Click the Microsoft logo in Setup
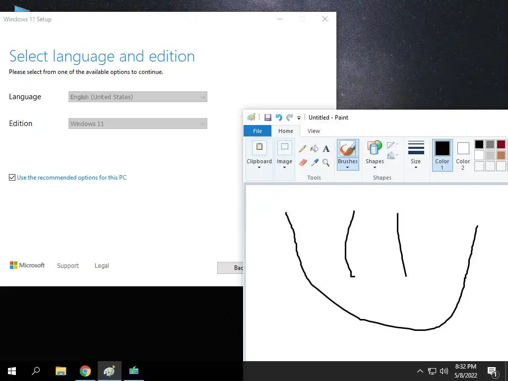This screenshot has height=381, width=508. [x=27, y=265]
